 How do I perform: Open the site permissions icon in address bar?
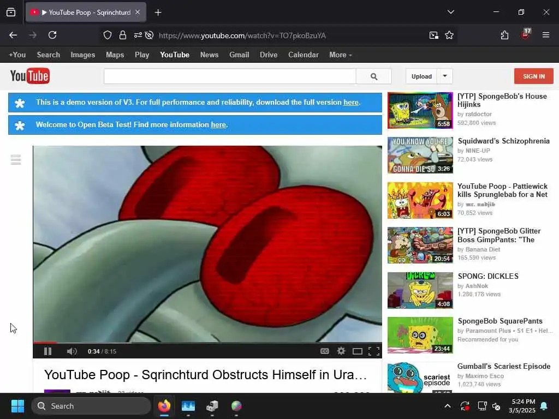click(138, 35)
